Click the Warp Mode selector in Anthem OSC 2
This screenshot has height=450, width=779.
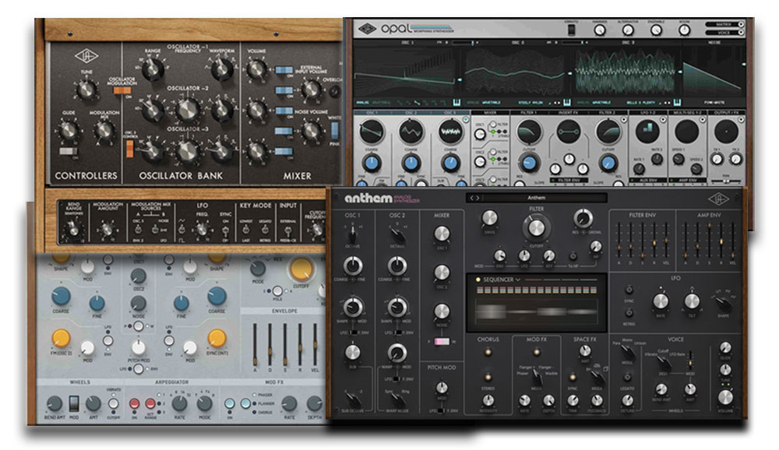click(x=397, y=399)
